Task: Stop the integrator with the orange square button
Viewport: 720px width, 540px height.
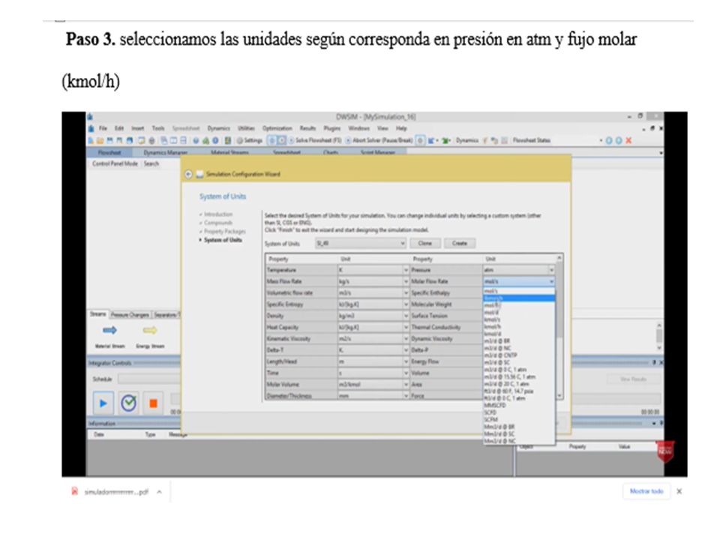Action: coord(153,403)
